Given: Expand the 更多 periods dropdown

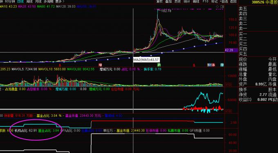Looking at the screenshot, I should [60, 1].
